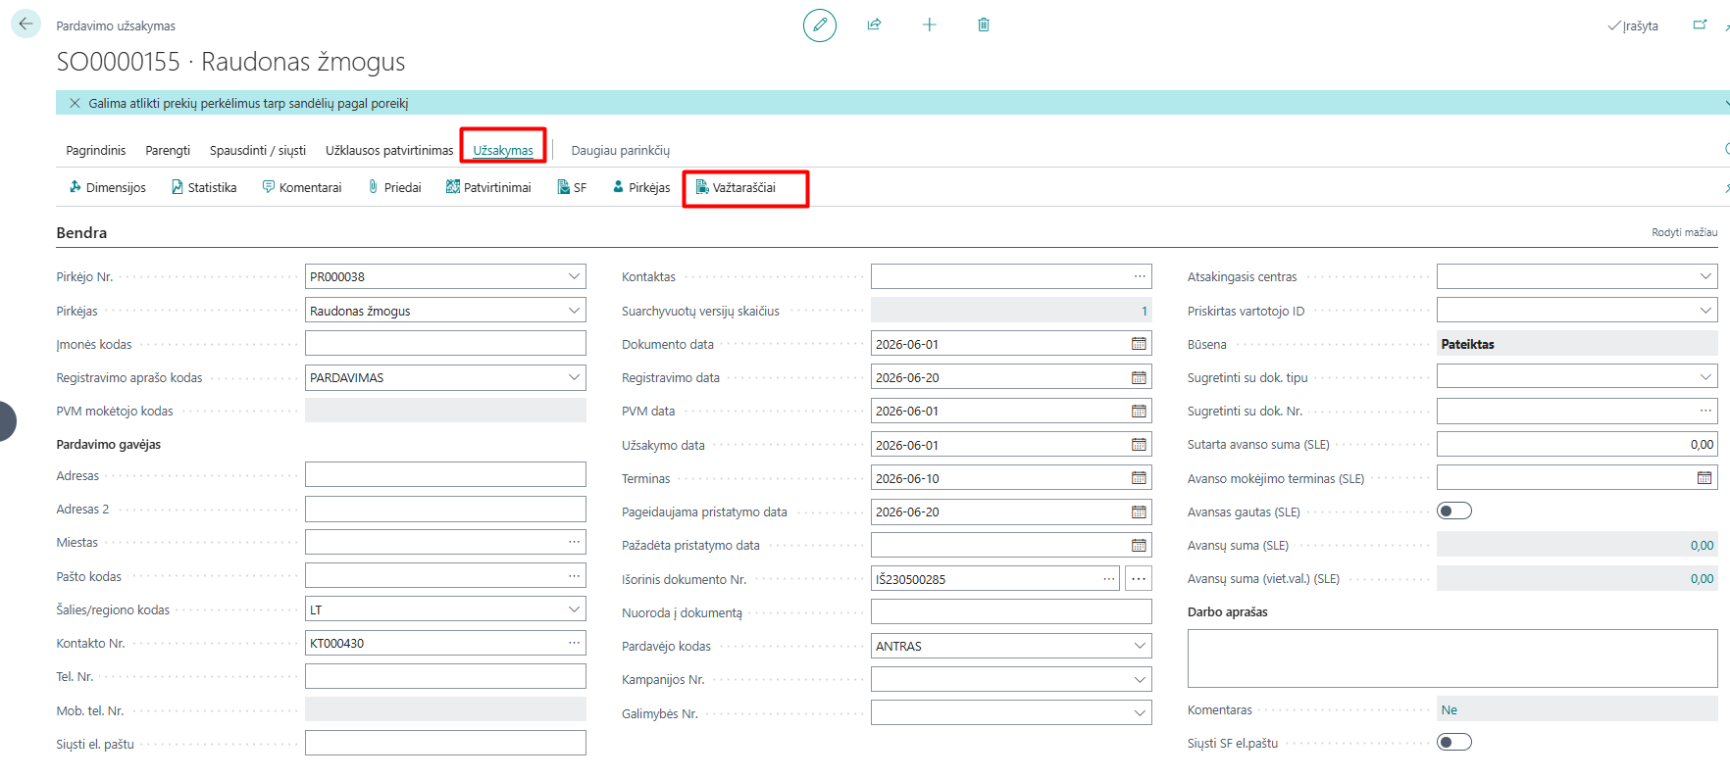Expand Galimybės Nr. dropdown
Image resolution: width=1730 pixels, height=779 pixels.
coord(1140,713)
